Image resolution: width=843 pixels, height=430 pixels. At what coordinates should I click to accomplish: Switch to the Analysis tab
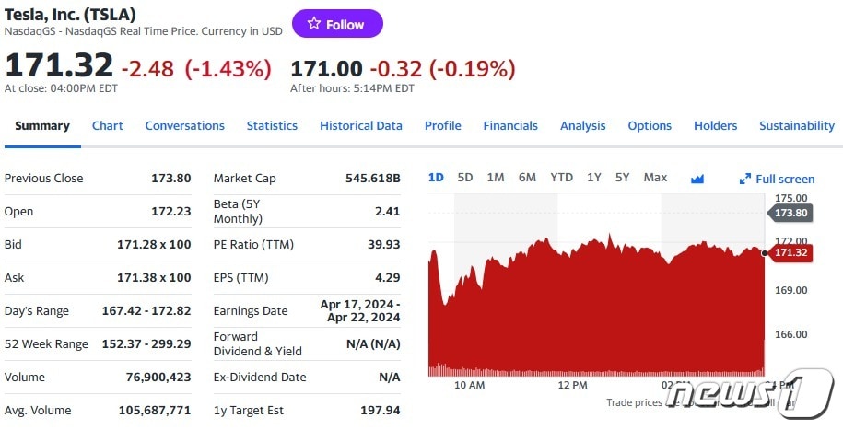coord(582,126)
